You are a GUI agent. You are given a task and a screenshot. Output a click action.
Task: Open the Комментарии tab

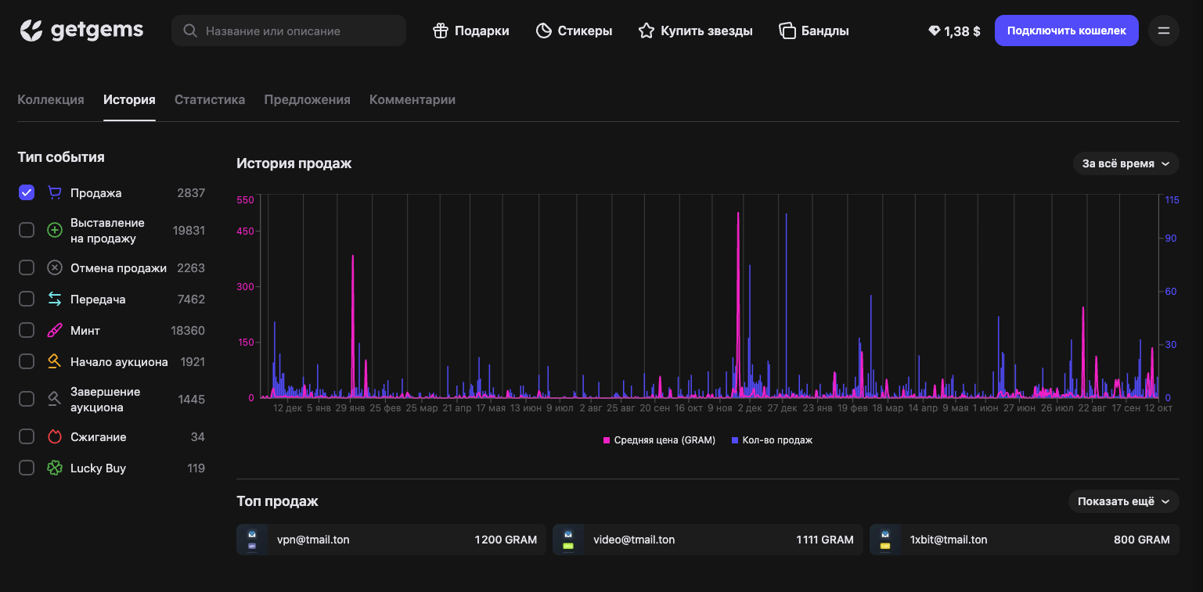tap(412, 99)
